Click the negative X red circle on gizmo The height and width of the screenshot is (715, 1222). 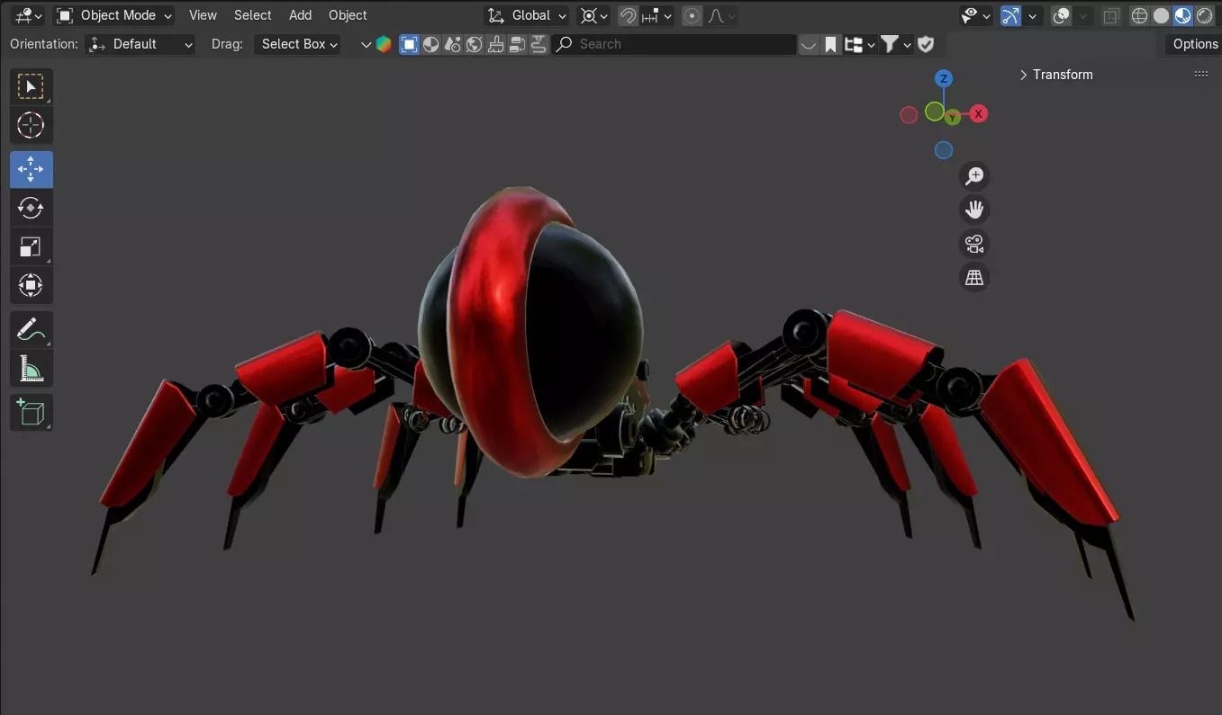(x=909, y=114)
